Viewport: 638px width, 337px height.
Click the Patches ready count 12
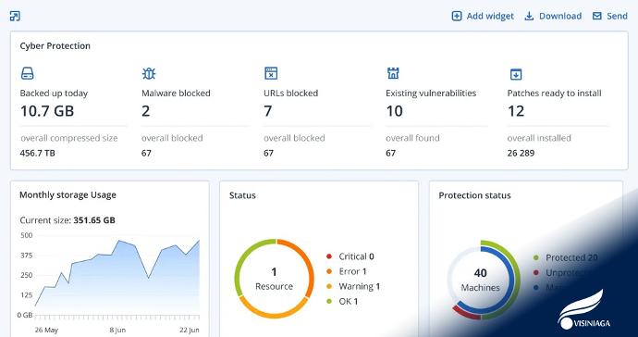tap(516, 111)
